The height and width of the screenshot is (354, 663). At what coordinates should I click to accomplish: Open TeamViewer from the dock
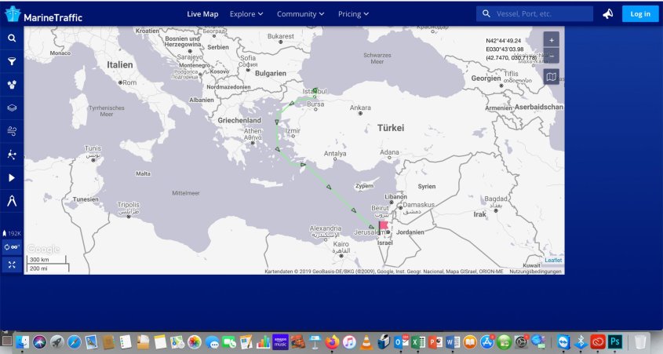click(x=563, y=341)
